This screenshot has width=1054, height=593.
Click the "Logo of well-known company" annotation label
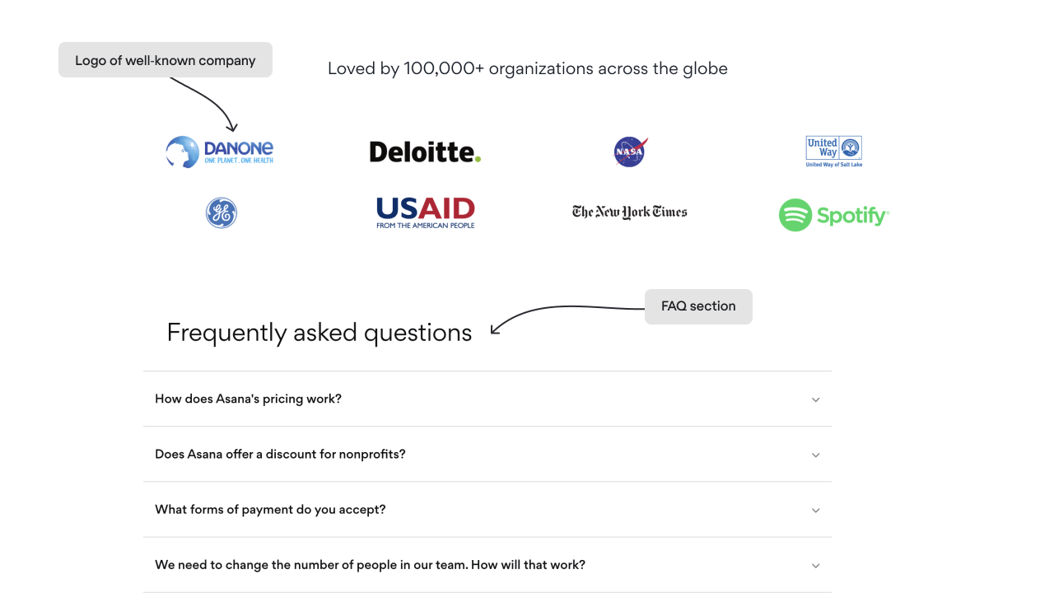click(166, 60)
